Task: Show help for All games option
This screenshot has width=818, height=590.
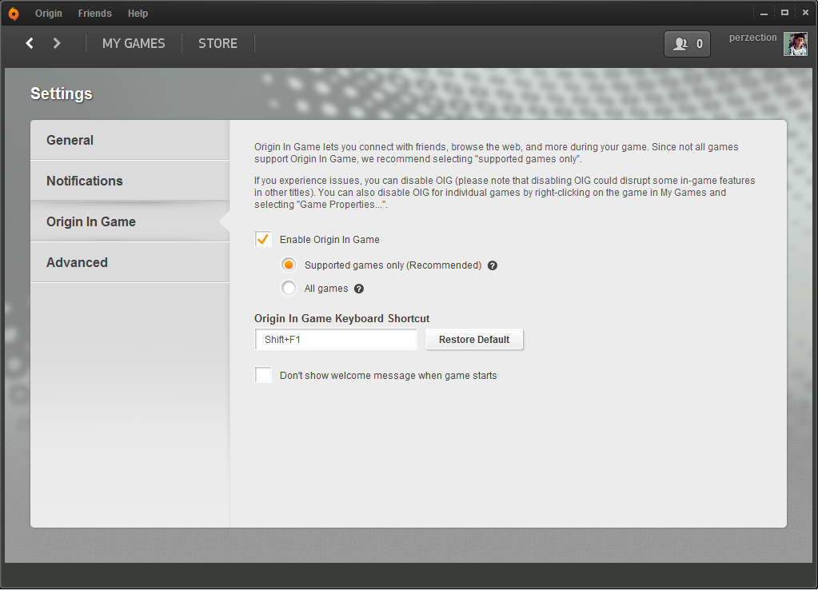Action: tap(359, 289)
